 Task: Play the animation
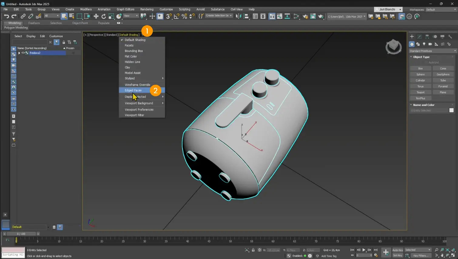(x=364, y=250)
